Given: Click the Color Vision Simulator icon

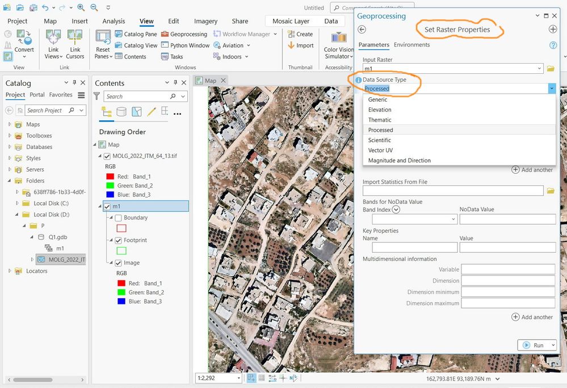Looking at the screenshot, I should pos(339,37).
